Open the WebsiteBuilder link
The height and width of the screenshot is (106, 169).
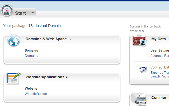[36, 94]
